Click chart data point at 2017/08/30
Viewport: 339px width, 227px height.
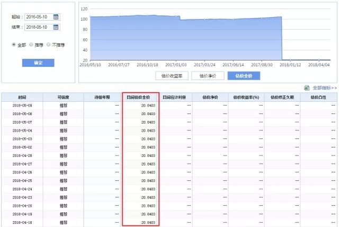(262, 18)
